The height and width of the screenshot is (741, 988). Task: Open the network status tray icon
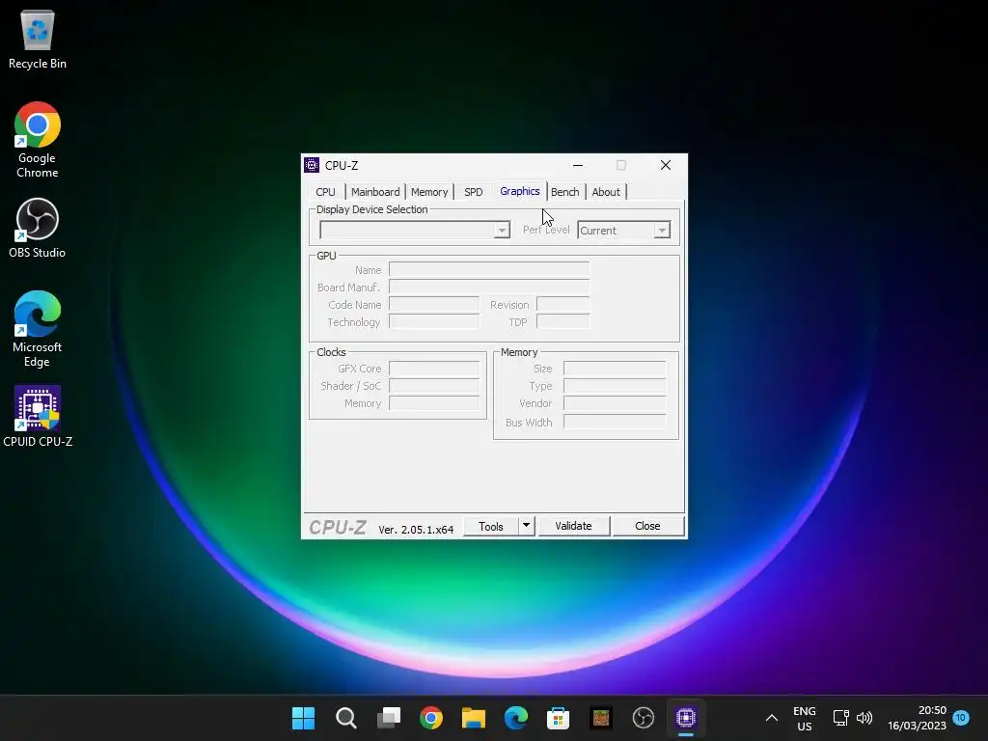(x=840, y=718)
